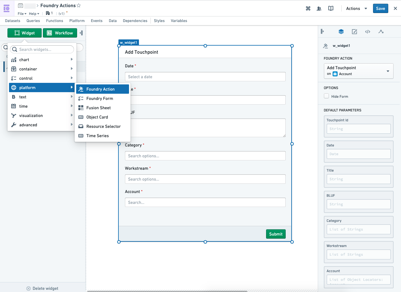Open the Help menu dropdown
Viewport: 401px width, 292px height.
click(34, 14)
